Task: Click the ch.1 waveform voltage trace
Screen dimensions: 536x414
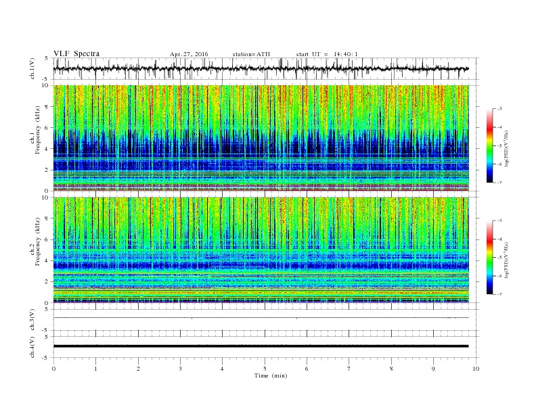Action: pyautogui.click(x=261, y=68)
